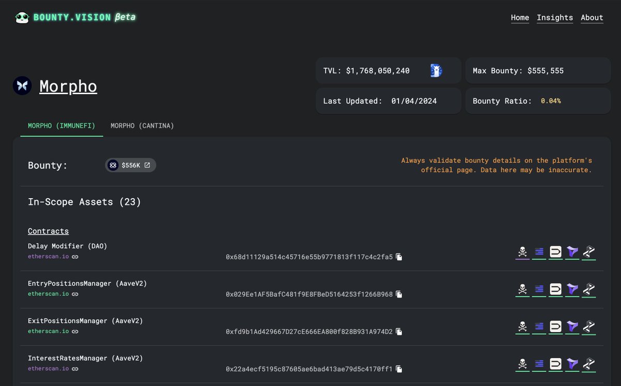
Task: Click the BOUNTY.VISION Beta site title
Action: [x=84, y=17]
